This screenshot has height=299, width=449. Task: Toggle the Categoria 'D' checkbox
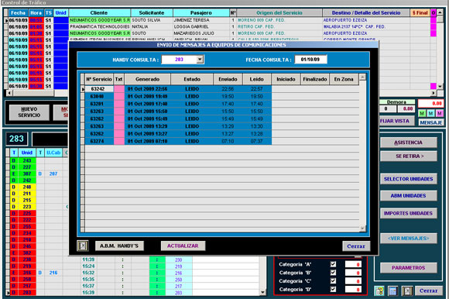333,289
